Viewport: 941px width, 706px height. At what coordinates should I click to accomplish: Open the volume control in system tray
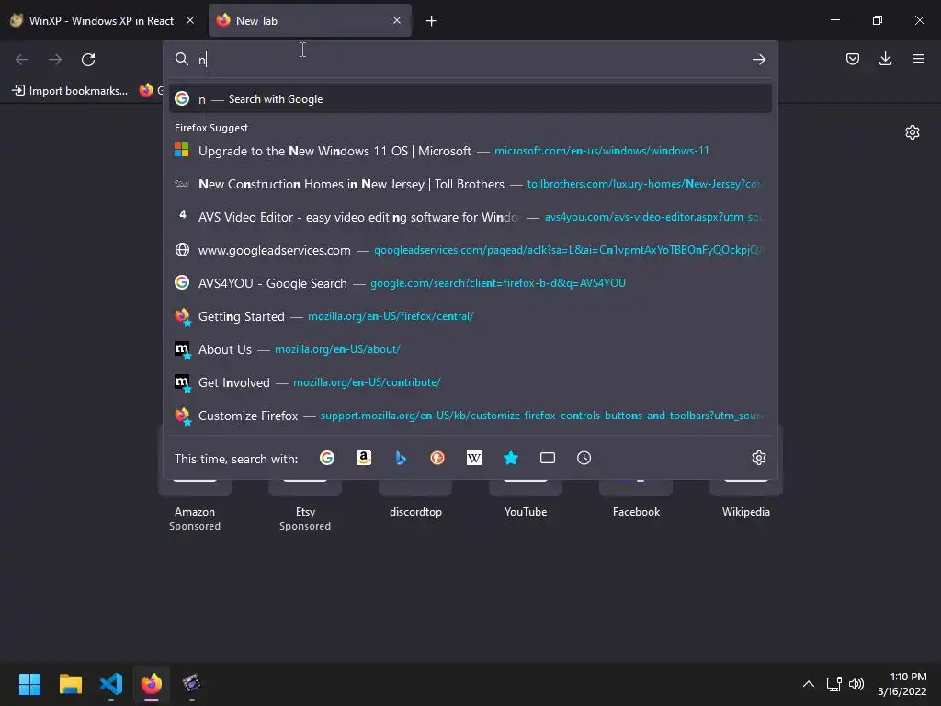pos(856,684)
